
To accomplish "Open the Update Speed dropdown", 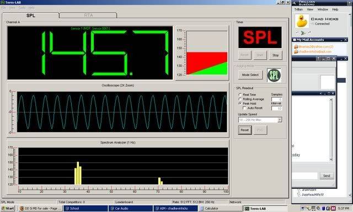I will [x=280, y=120].
